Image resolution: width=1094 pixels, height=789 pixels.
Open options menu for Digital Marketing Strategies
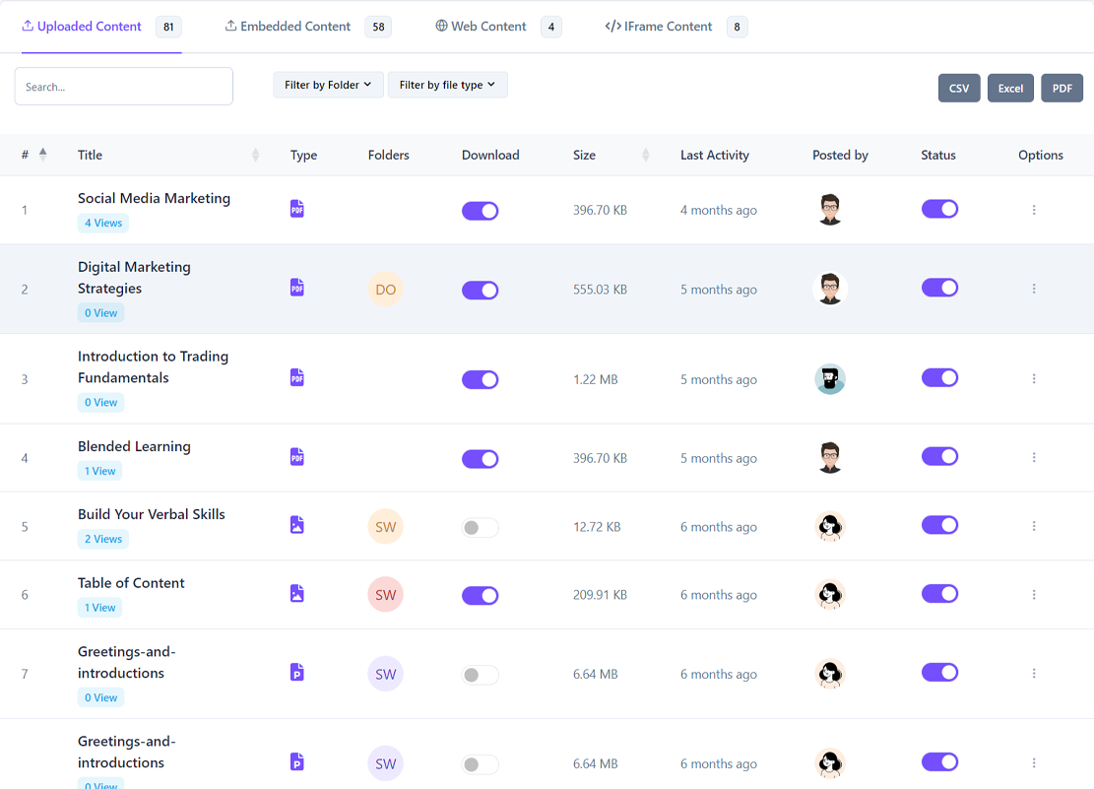pos(1034,289)
